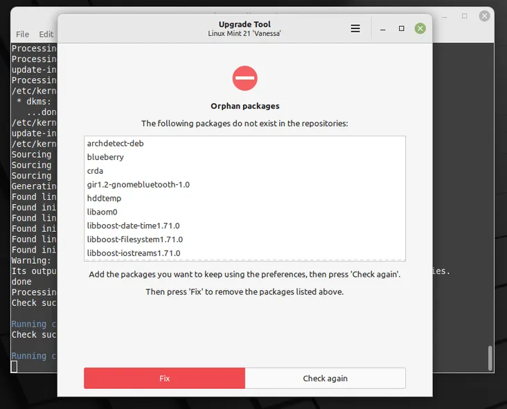Open the terminal Edit menu
This screenshot has height=409, width=507.
[46, 34]
